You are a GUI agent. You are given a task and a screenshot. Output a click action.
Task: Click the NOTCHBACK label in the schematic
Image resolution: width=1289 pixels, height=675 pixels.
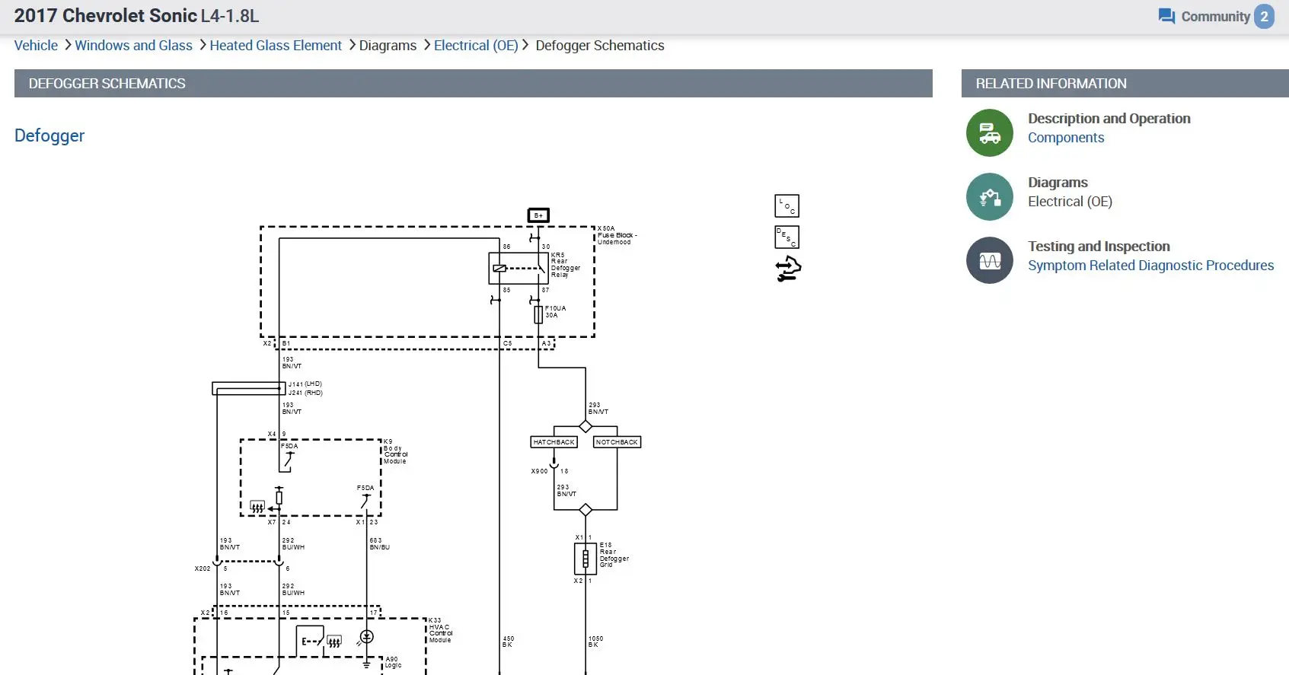(x=617, y=442)
